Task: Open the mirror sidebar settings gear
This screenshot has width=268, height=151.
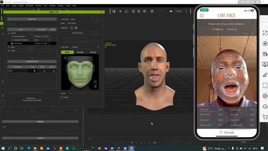Action: click(265, 96)
